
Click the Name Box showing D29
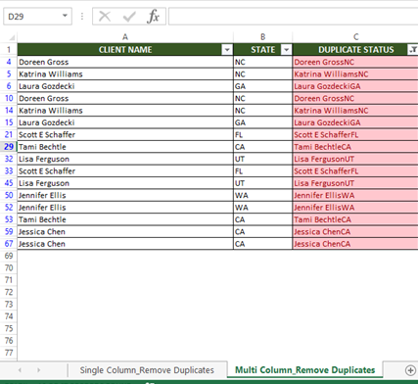32,17
